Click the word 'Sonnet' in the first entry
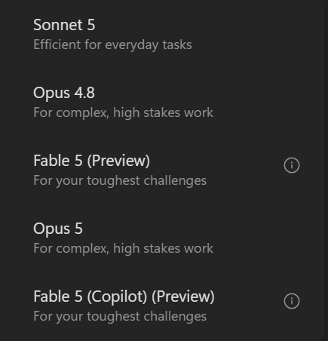328x341 pixels. click(58, 25)
